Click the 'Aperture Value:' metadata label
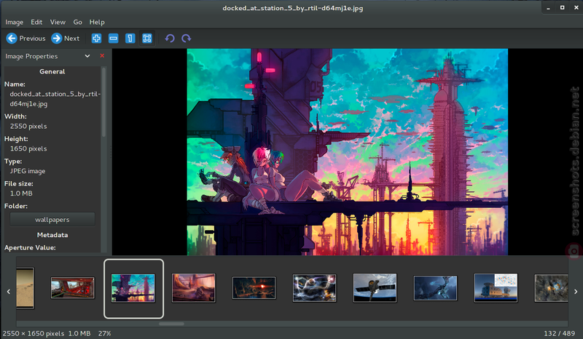The height and width of the screenshot is (339, 583). [30, 247]
